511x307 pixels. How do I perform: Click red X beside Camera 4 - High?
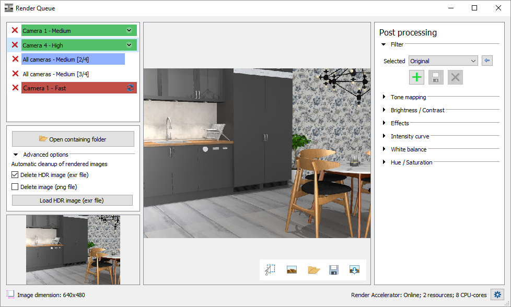15,45
